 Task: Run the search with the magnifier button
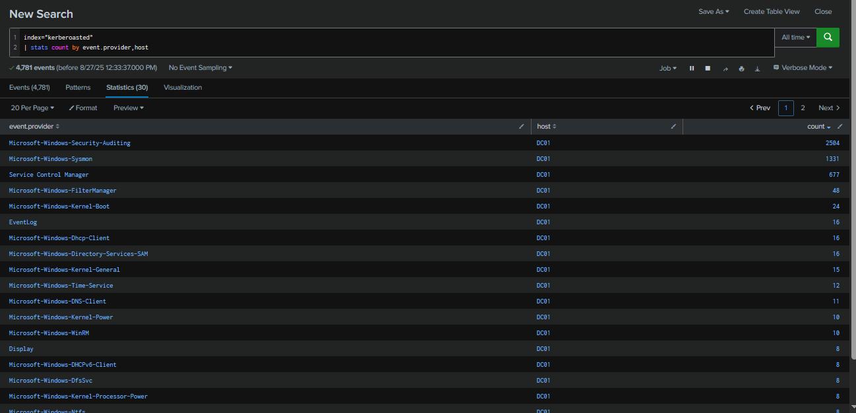tap(828, 38)
